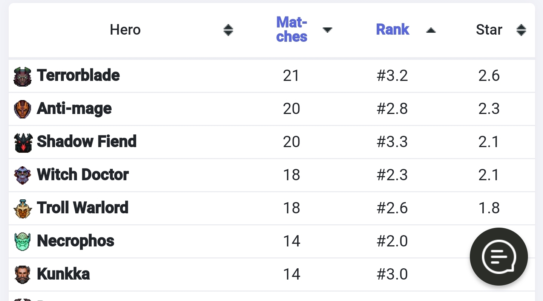Click the Terrorblade hero portrait icon

tap(23, 76)
